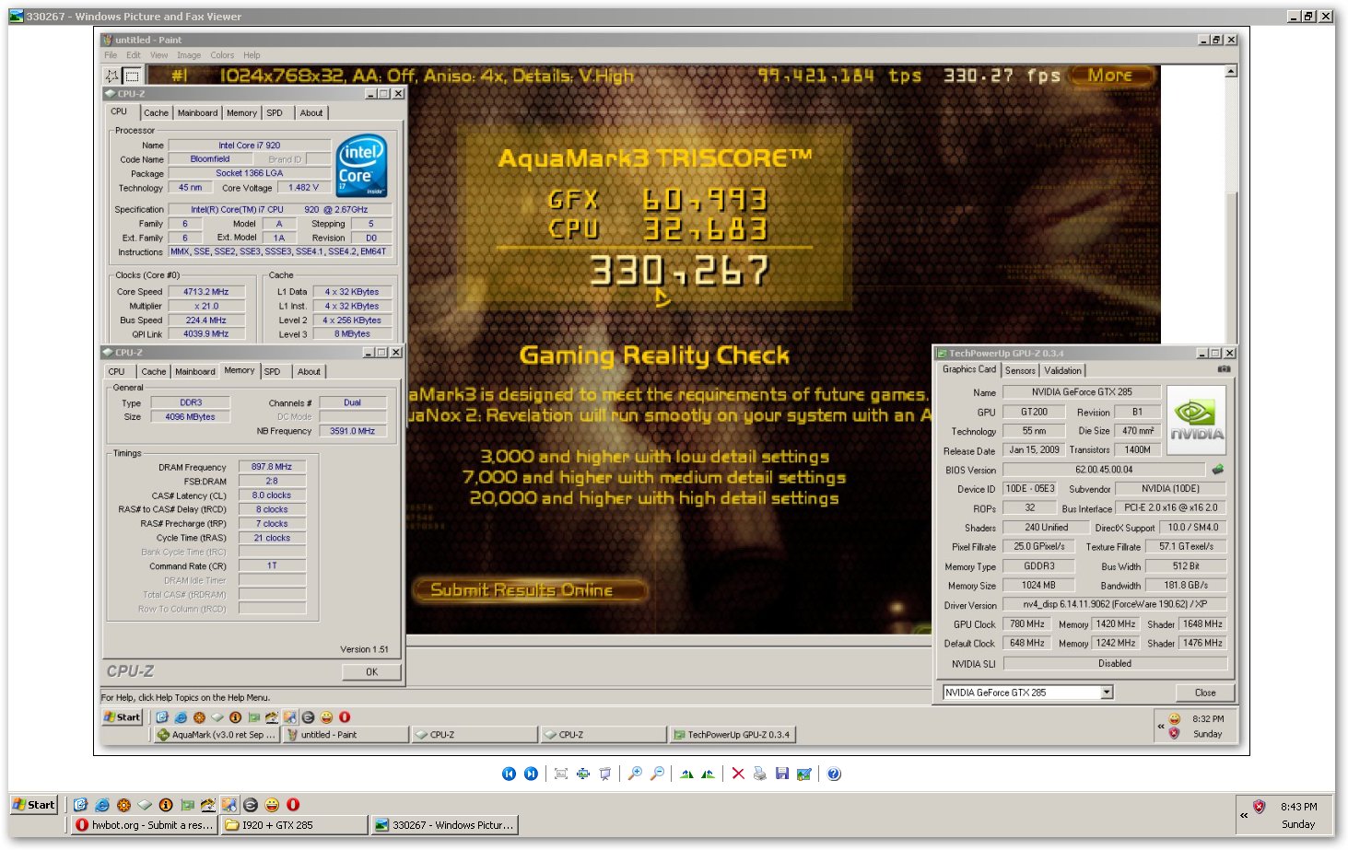Viewport: 1348px width, 850px height.
Task: Rotate the picture counterclockwise
Action: [708, 774]
